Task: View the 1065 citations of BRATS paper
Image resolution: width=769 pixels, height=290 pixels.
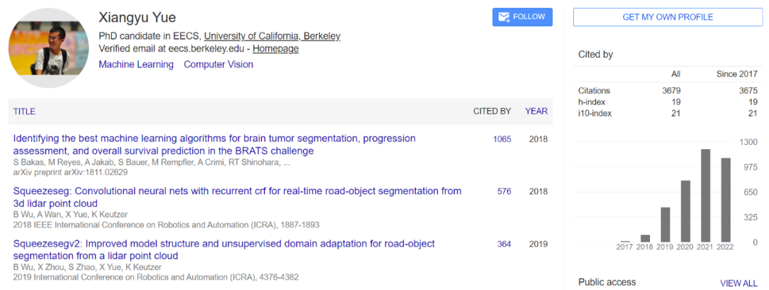Action: pos(502,139)
